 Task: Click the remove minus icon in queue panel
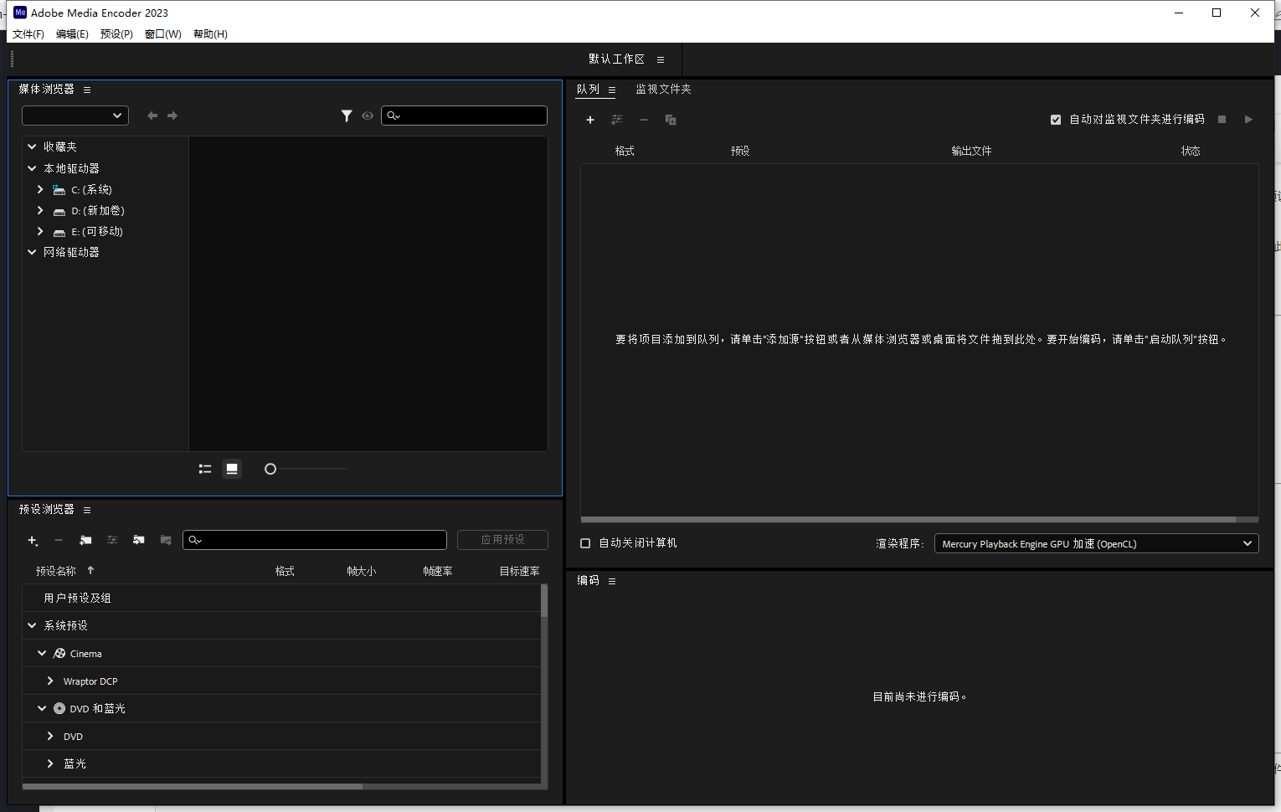tap(644, 120)
